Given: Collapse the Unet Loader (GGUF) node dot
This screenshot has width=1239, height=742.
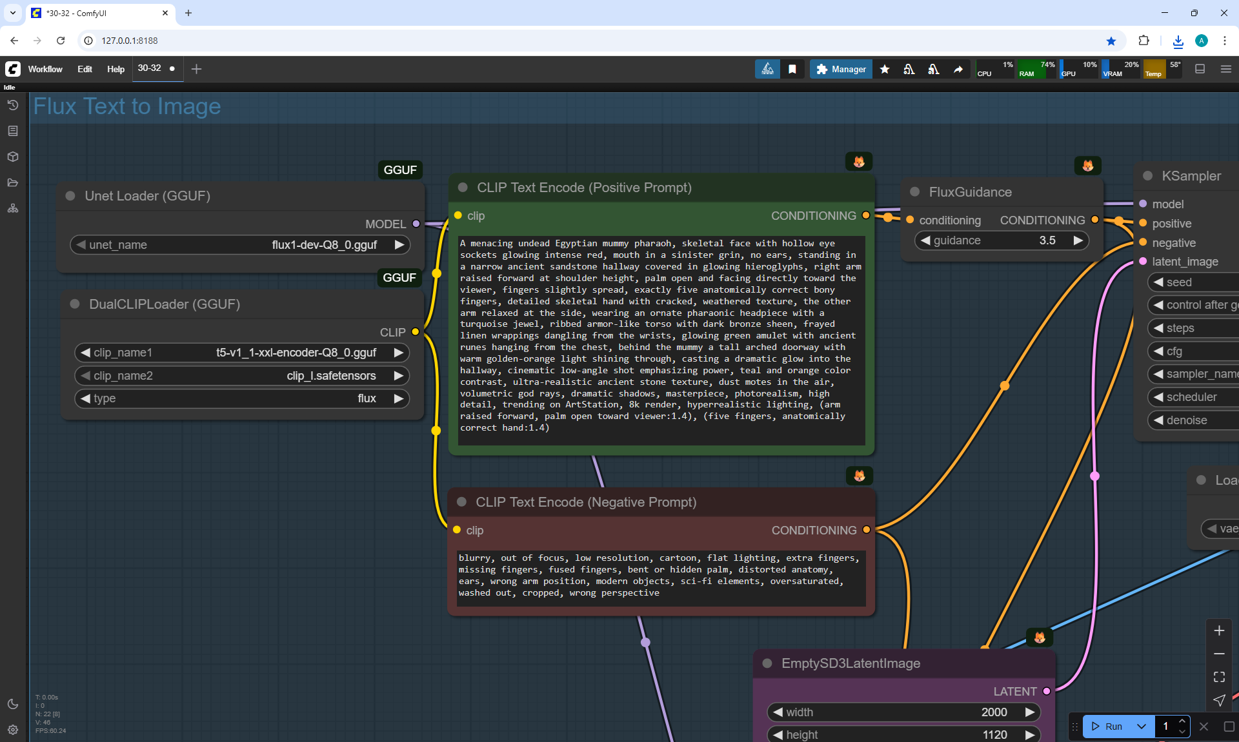Looking at the screenshot, I should pyautogui.click(x=70, y=196).
